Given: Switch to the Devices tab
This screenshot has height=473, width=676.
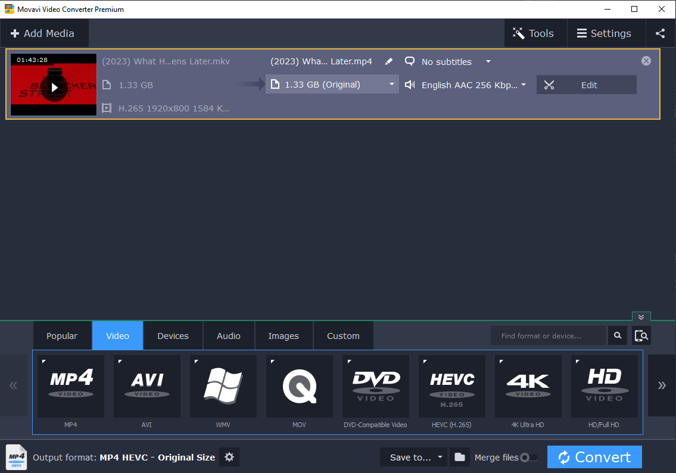Looking at the screenshot, I should [173, 335].
